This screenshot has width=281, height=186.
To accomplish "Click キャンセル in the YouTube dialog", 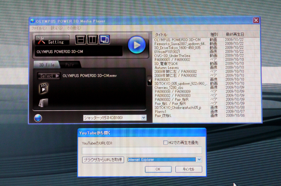I will coord(189,169).
